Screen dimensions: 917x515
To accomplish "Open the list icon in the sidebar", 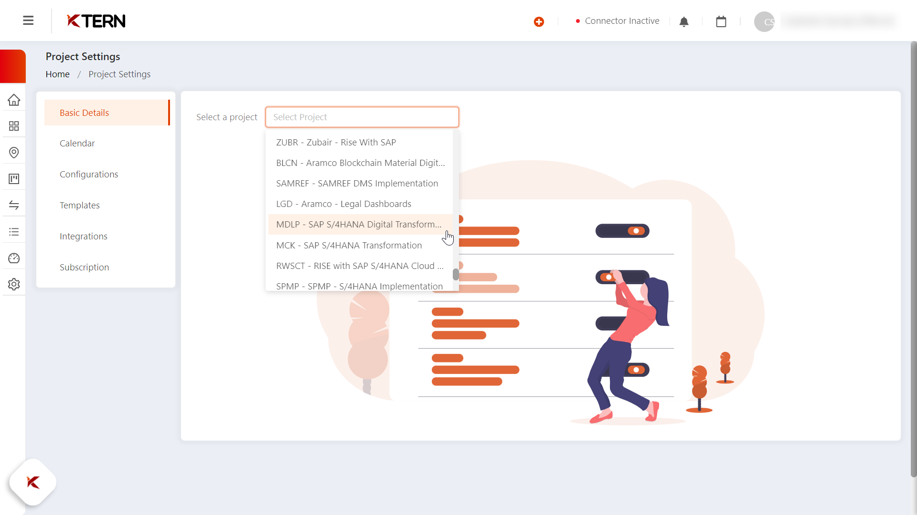I will (14, 232).
